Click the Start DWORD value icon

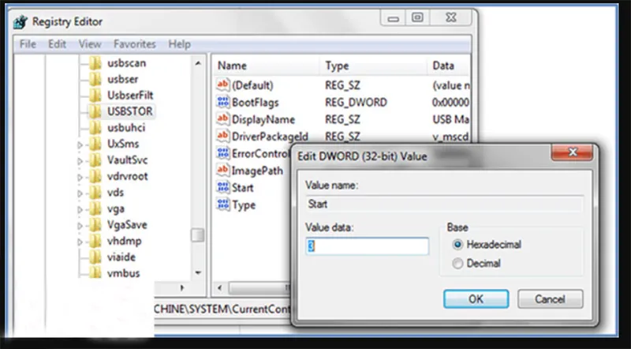[223, 188]
